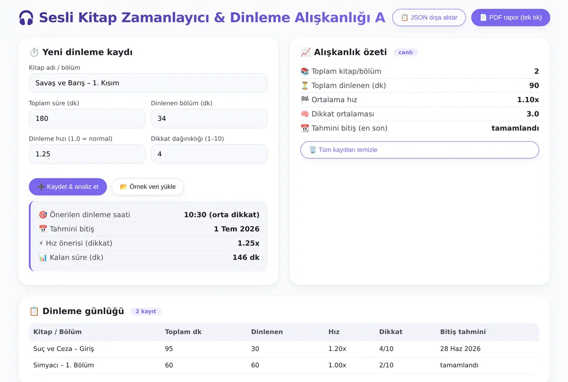The height and width of the screenshot is (382, 568).
Task: Click the 3.0 attention average value
Action: 533,114
